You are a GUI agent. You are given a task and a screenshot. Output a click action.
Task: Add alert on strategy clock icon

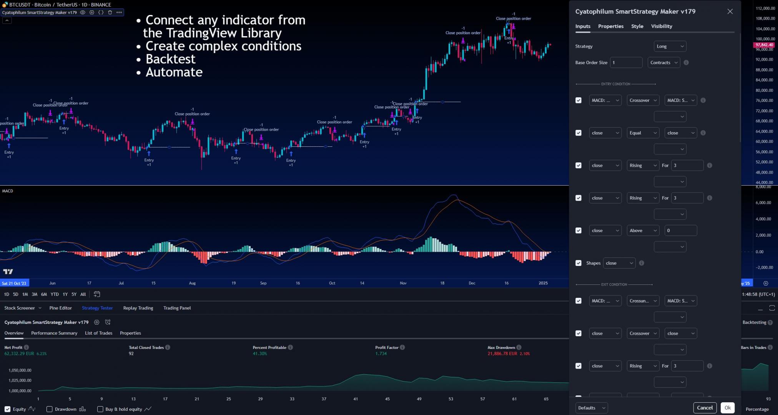pyautogui.click(x=108, y=322)
